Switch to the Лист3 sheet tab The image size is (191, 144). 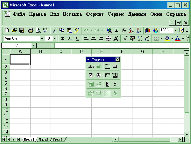[x=58, y=140]
